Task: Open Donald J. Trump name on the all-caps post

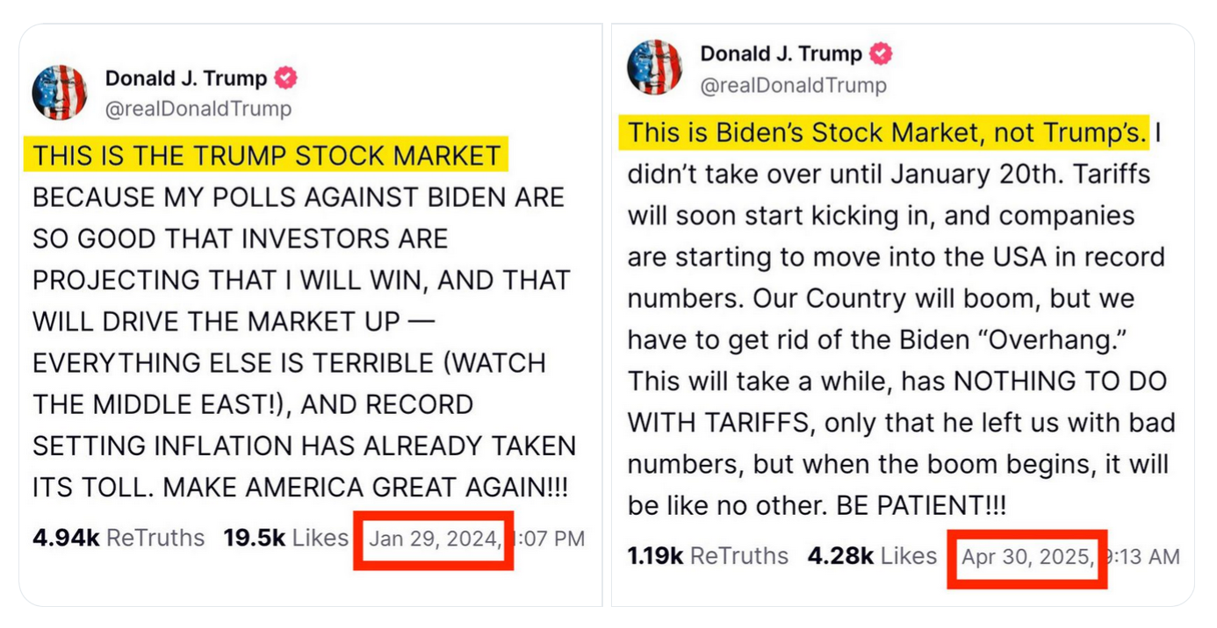Action: [186, 78]
